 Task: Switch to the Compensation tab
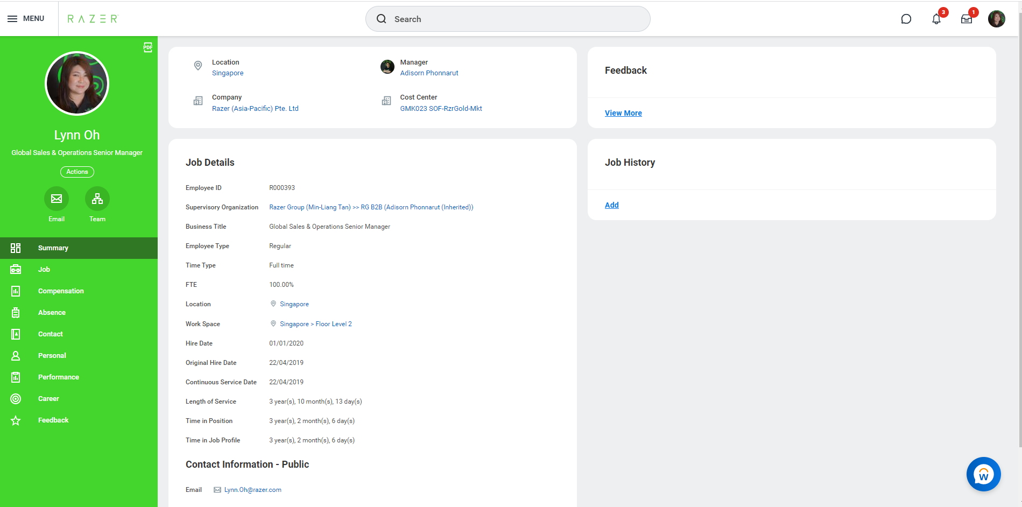79,291
